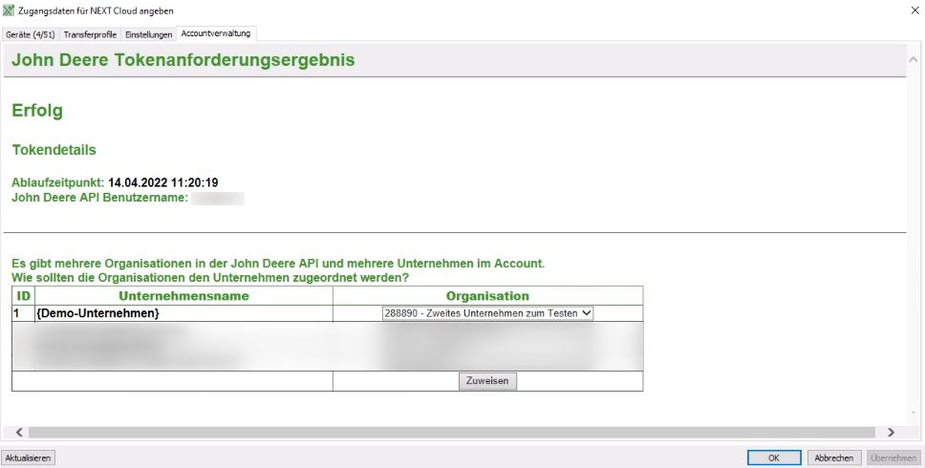
Task: Select the {Demo-Unternehmen} table cell
Action: pos(97,313)
